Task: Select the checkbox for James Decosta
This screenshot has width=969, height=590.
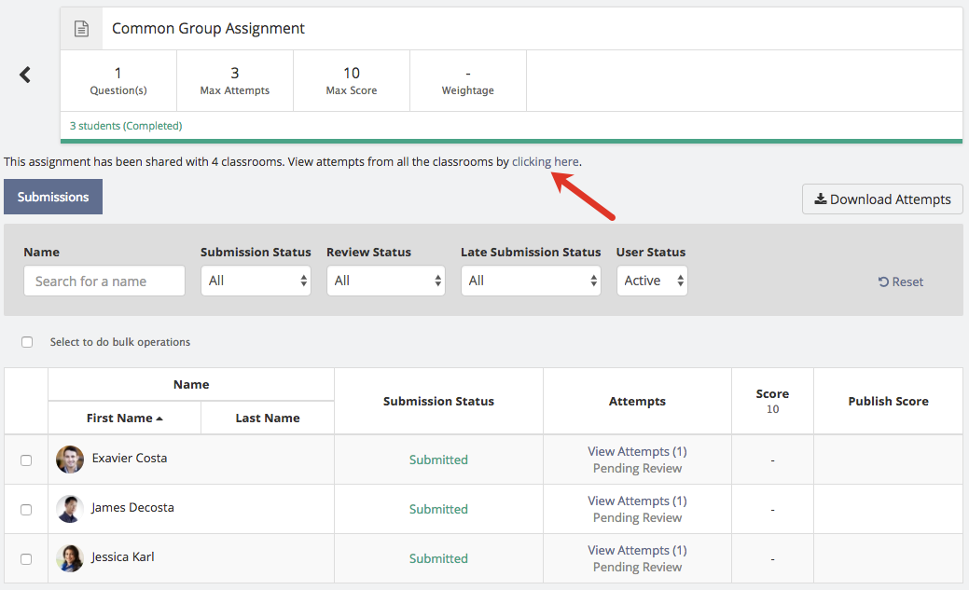Action: pyautogui.click(x=26, y=510)
